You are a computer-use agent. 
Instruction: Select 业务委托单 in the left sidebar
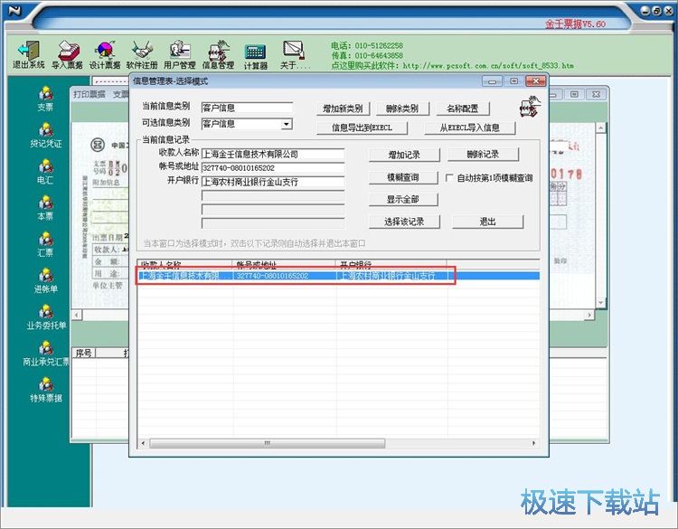(x=46, y=317)
